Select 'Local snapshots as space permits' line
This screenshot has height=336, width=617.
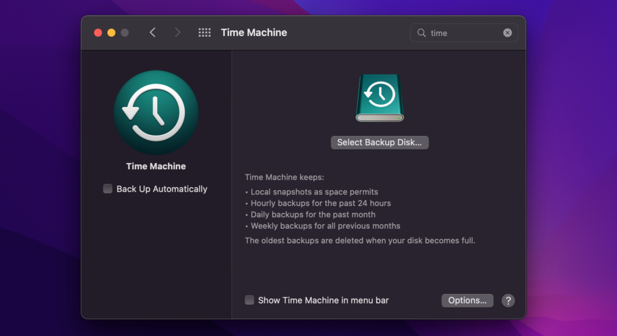pyautogui.click(x=315, y=192)
